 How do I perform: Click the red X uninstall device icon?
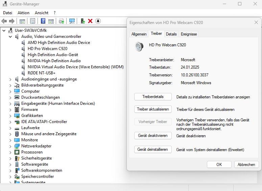click(x=90, y=21)
